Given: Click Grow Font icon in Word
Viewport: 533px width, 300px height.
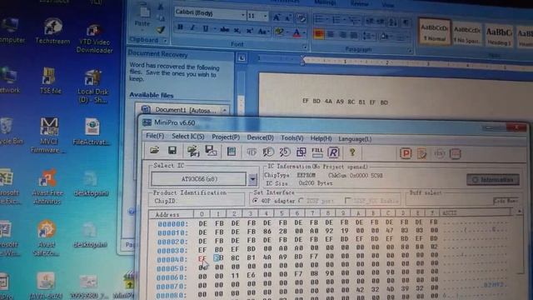Looking at the screenshot, I should [x=276, y=17].
